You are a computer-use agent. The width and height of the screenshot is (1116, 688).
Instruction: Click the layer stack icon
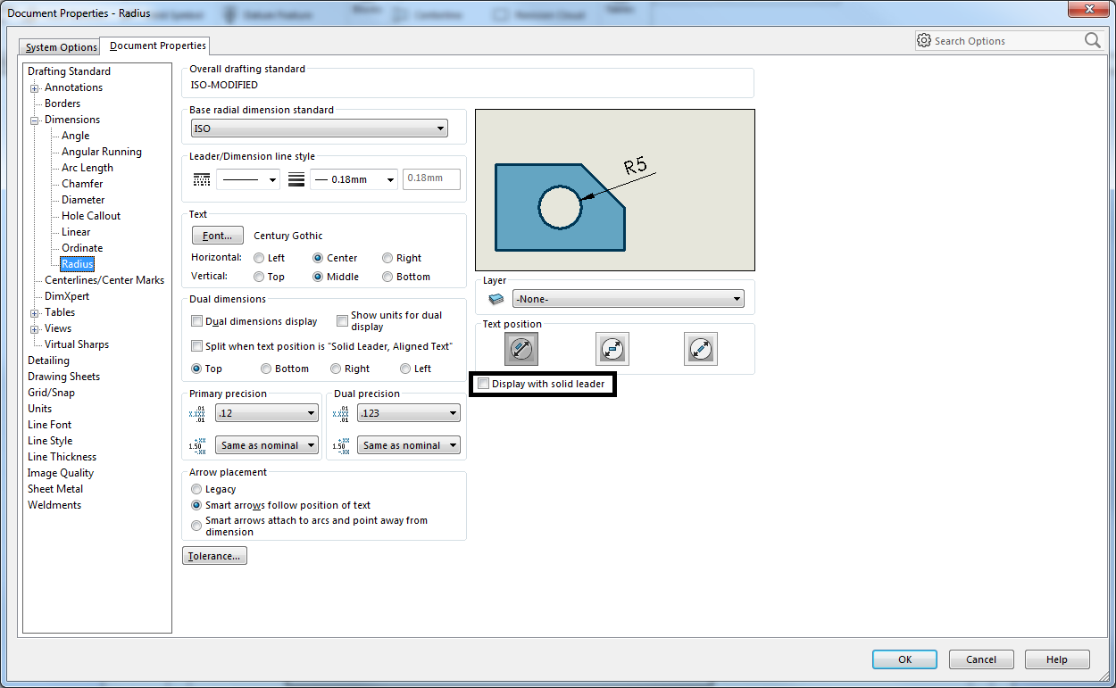(x=496, y=299)
